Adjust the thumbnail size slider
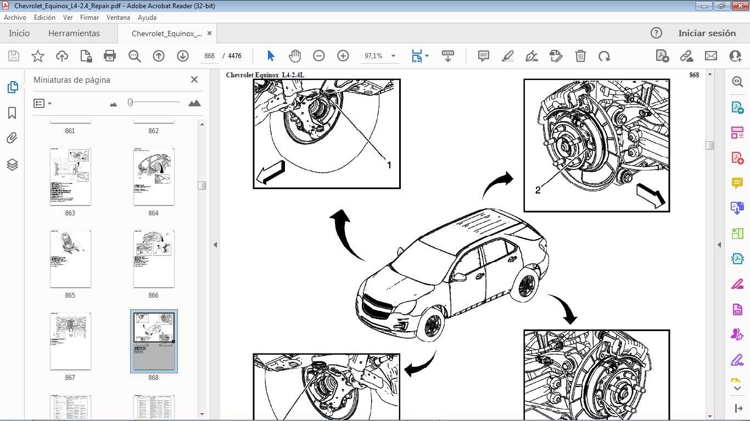The width and height of the screenshot is (750, 421). (x=130, y=103)
